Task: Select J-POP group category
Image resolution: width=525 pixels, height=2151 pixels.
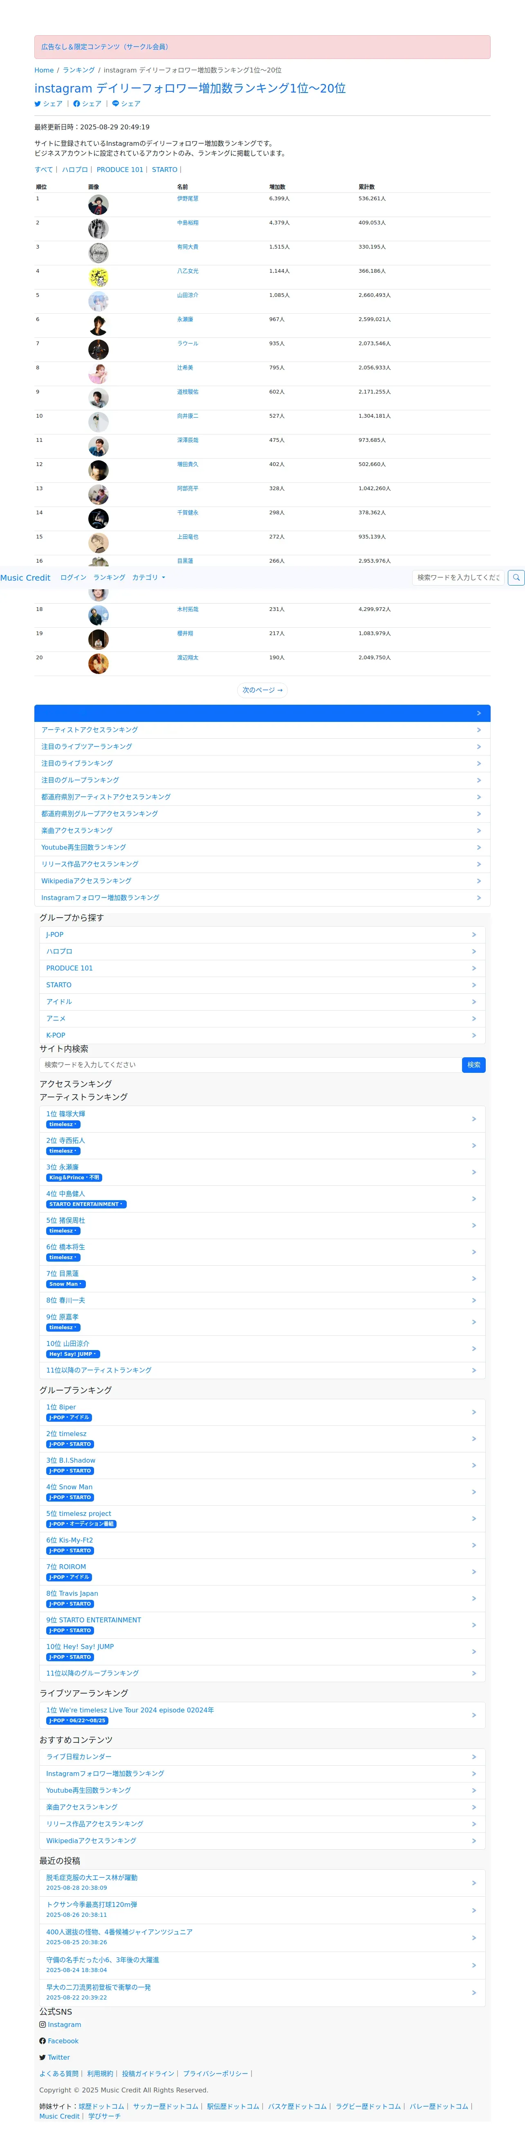Action: tap(262, 934)
